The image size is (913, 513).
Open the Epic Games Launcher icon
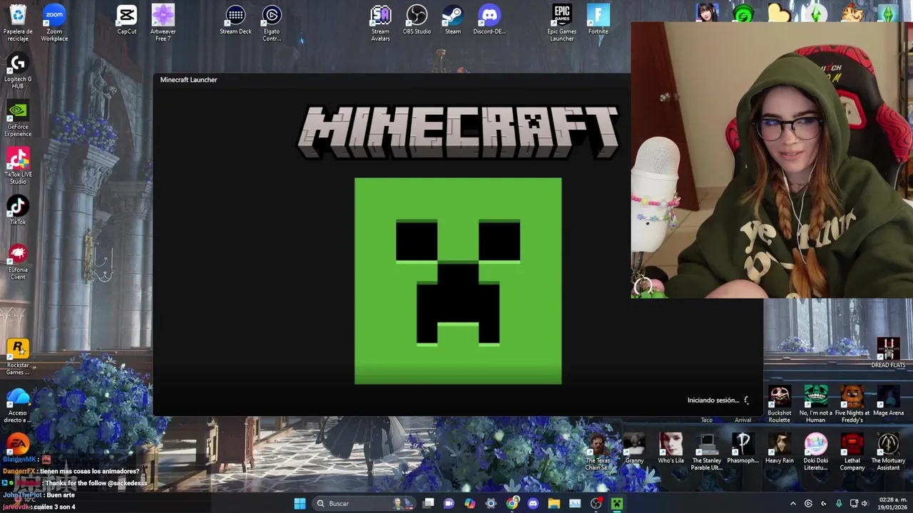[x=562, y=22]
